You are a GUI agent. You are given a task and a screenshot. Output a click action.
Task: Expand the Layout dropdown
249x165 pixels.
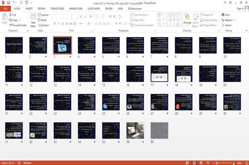pos(44,15)
